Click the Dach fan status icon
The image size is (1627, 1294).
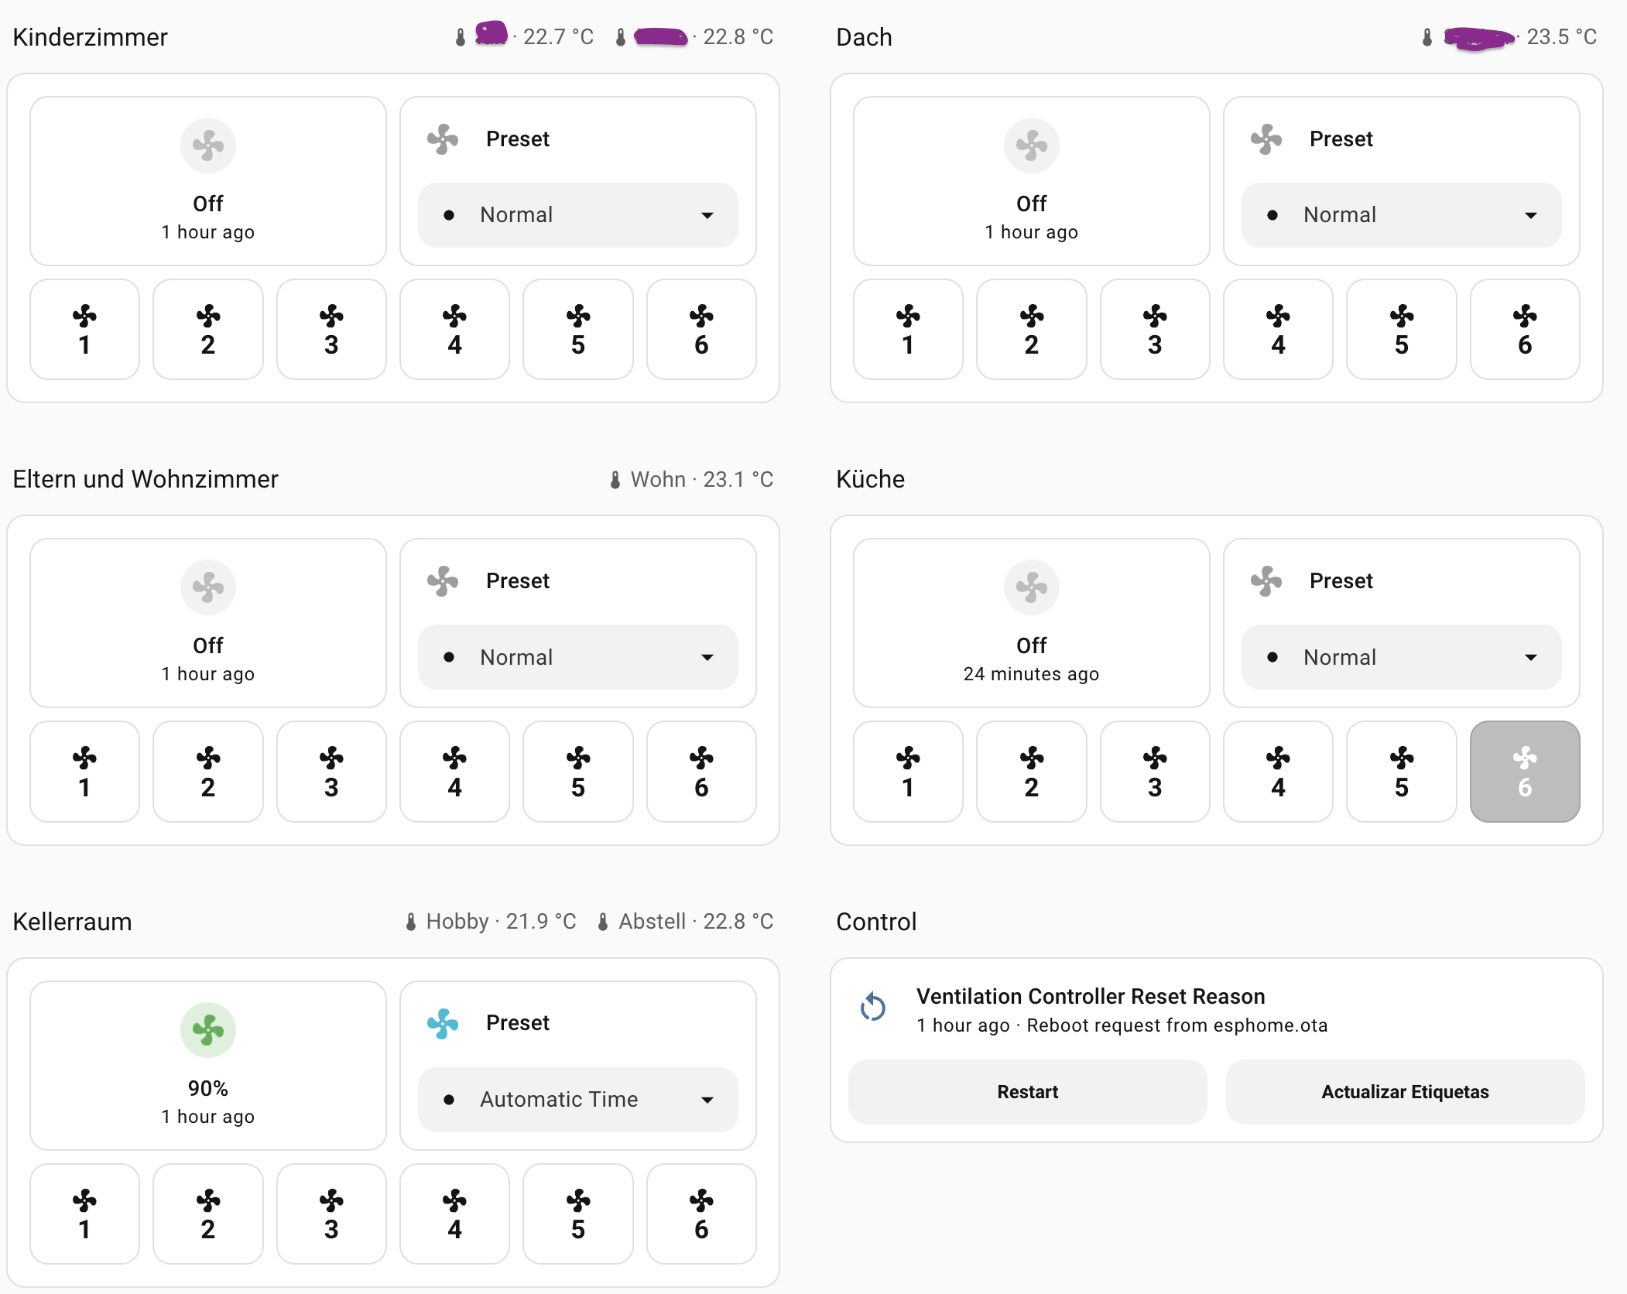point(1031,145)
